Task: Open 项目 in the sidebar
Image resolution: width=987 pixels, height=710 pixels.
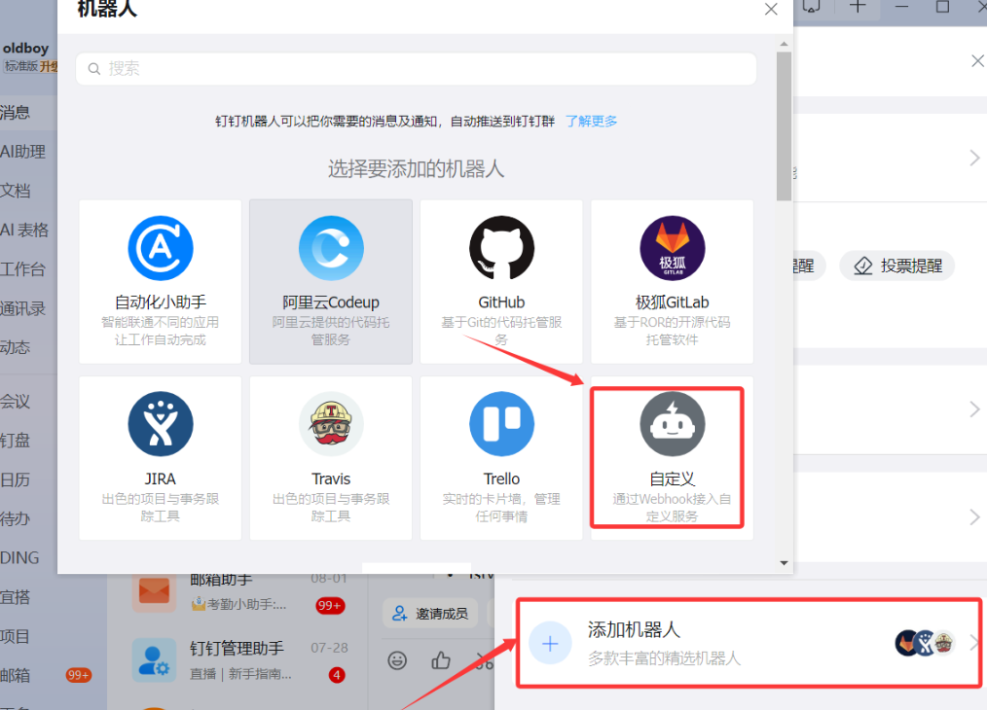Action: tap(16, 636)
